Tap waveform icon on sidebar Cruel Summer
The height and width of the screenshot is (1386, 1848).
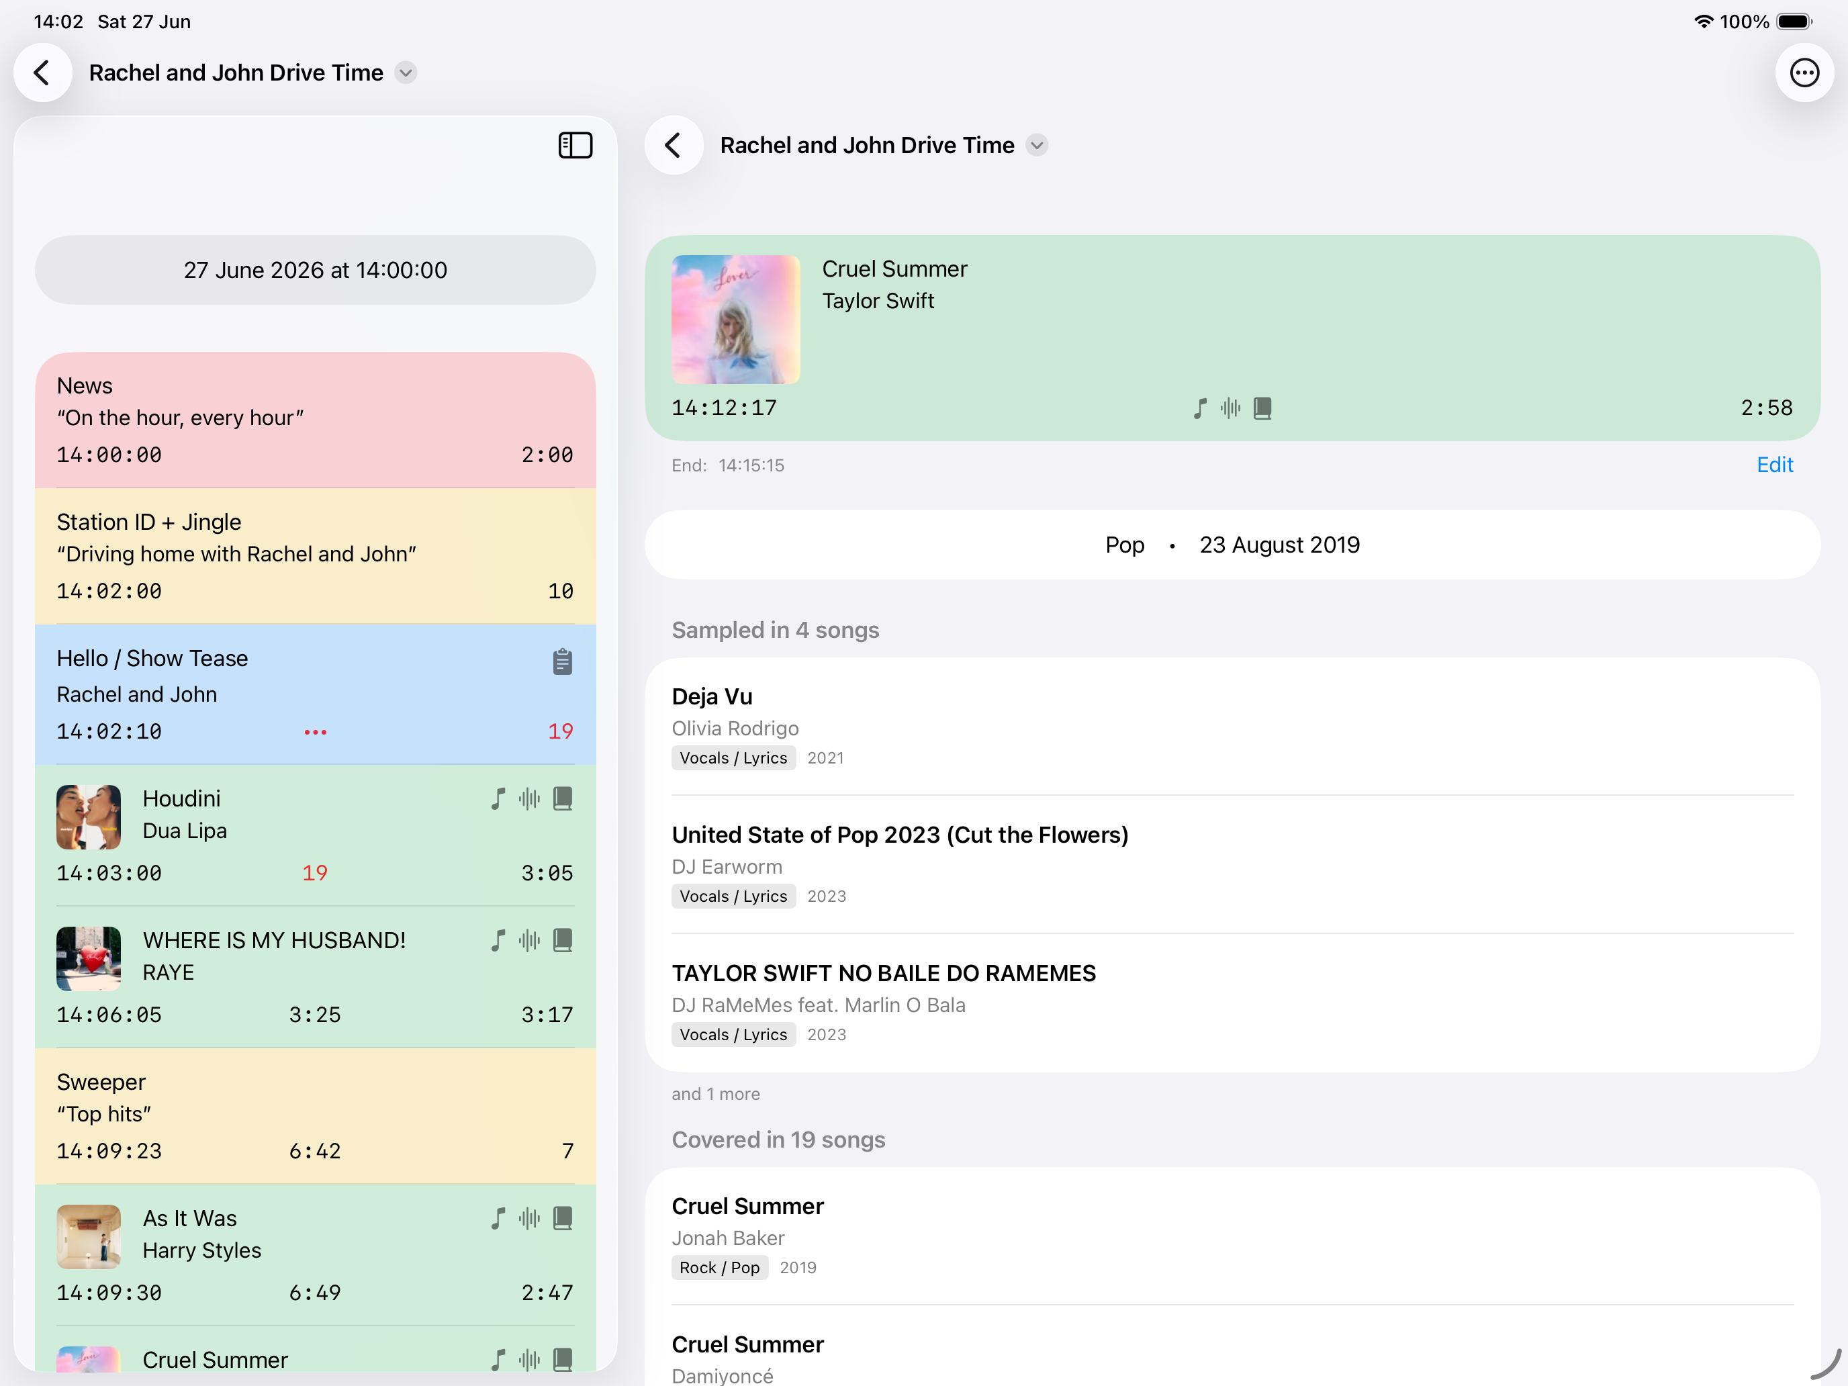pyautogui.click(x=530, y=1360)
